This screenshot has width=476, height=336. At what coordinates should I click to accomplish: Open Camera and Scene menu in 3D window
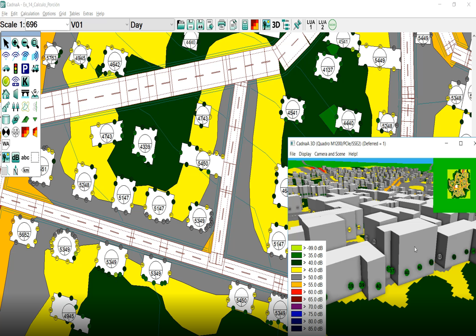pos(329,154)
